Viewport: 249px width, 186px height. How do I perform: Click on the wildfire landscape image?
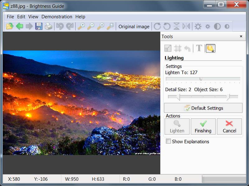[82, 103]
